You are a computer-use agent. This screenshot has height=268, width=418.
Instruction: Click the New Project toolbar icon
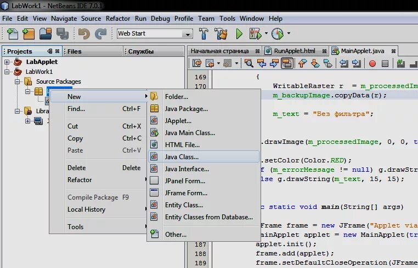pyautogui.click(x=29, y=34)
